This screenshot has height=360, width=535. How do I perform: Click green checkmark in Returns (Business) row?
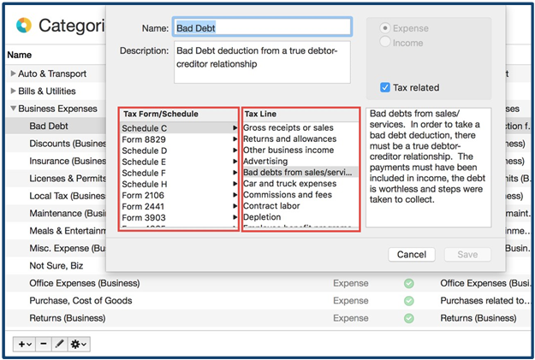click(408, 318)
